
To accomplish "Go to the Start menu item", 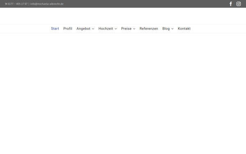I will pyautogui.click(x=55, y=29).
